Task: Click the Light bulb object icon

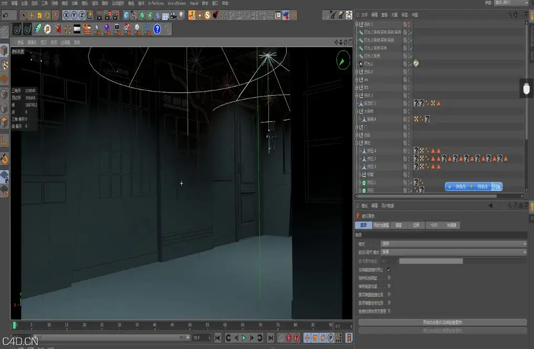Action: pos(181,15)
